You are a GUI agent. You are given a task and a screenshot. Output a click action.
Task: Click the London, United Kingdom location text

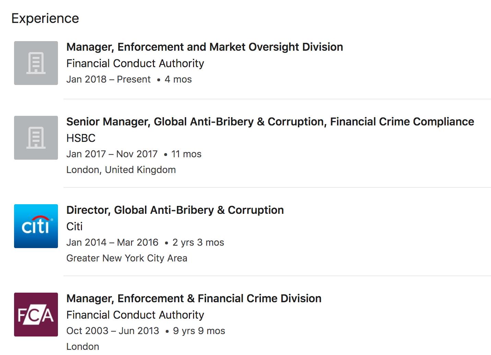point(121,170)
